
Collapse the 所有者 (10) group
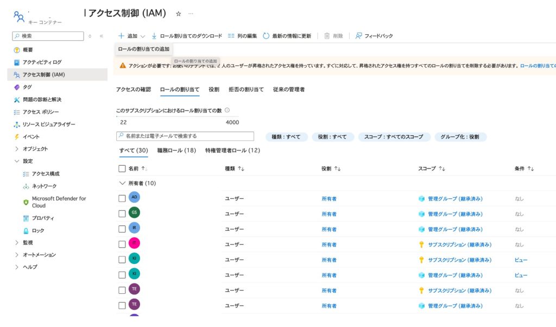point(122,184)
